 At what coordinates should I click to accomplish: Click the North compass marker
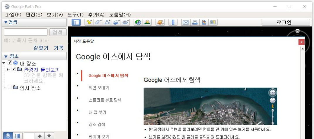(298, 31)
